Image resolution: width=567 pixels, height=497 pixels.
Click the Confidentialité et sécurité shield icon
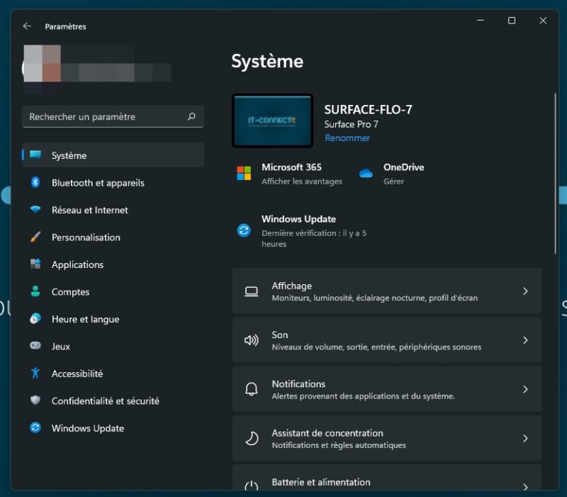(x=35, y=401)
